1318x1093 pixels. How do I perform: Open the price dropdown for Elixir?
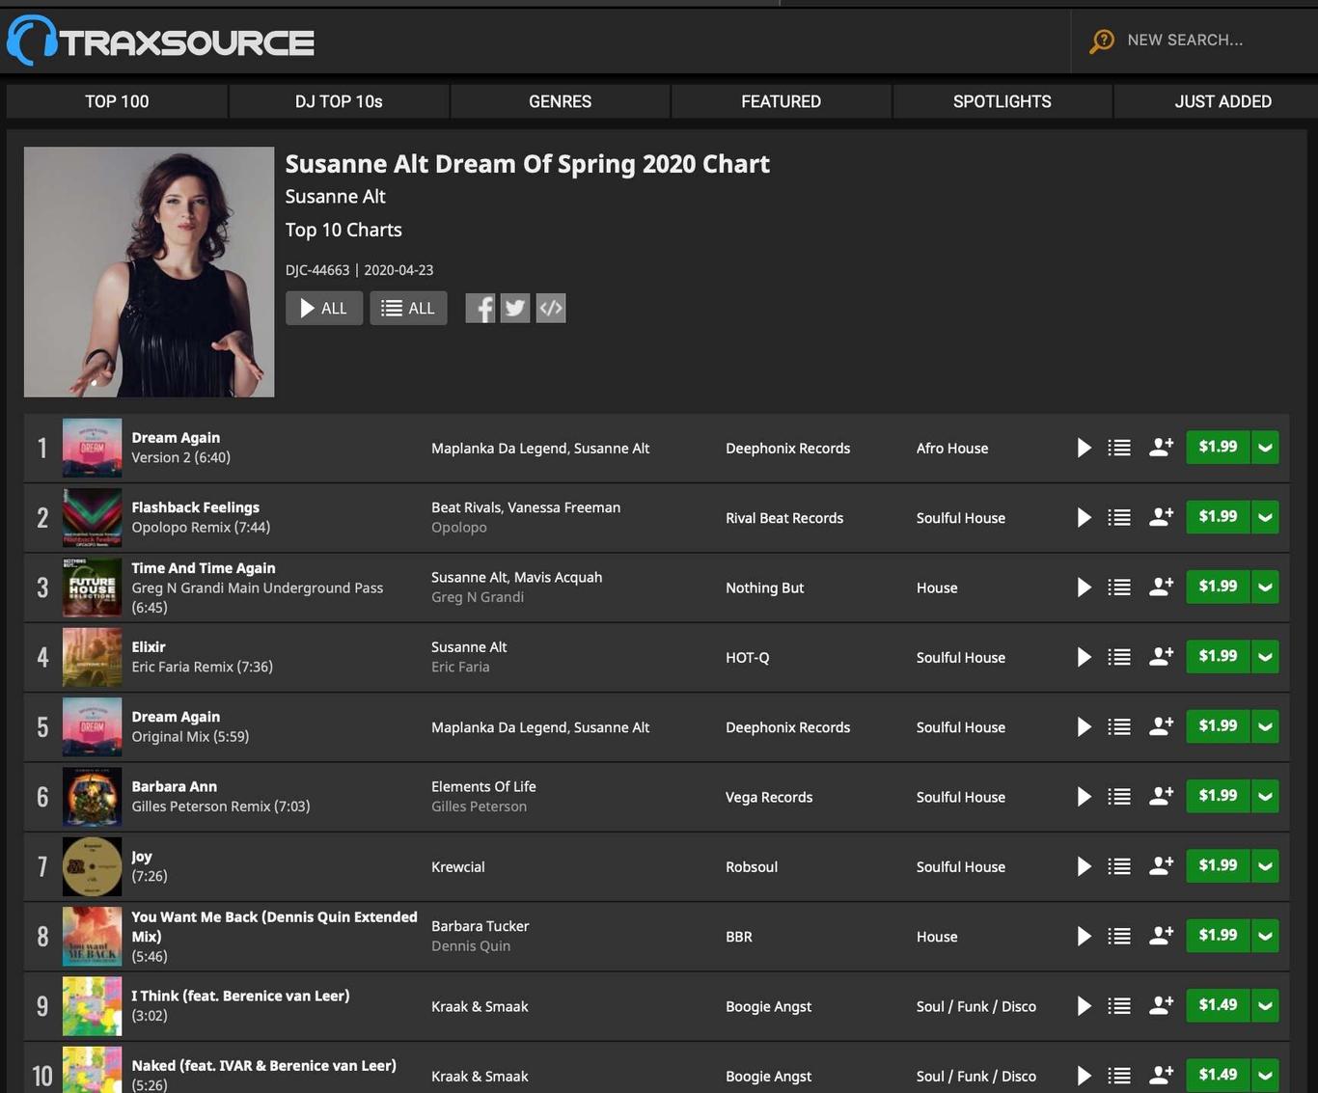[1265, 657]
